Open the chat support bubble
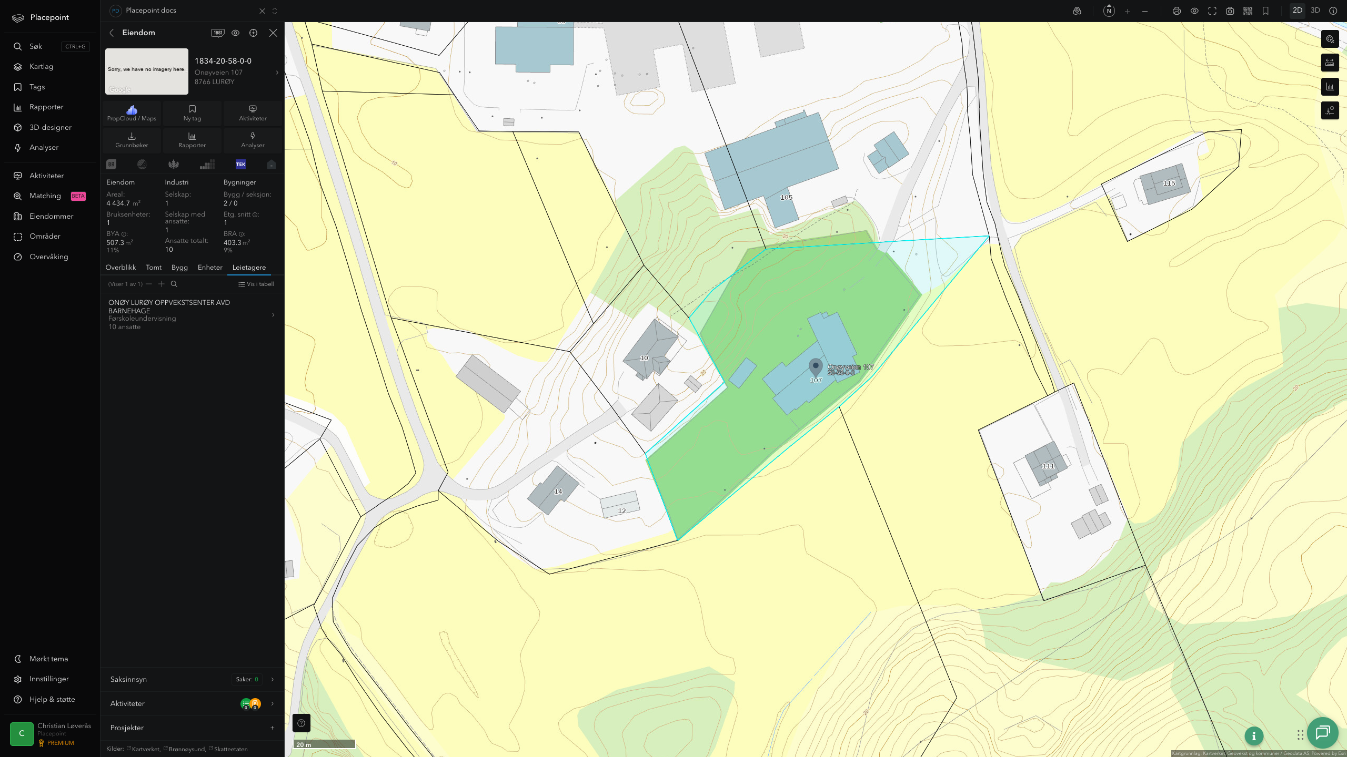The height and width of the screenshot is (757, 1347). click(1323, 733)
